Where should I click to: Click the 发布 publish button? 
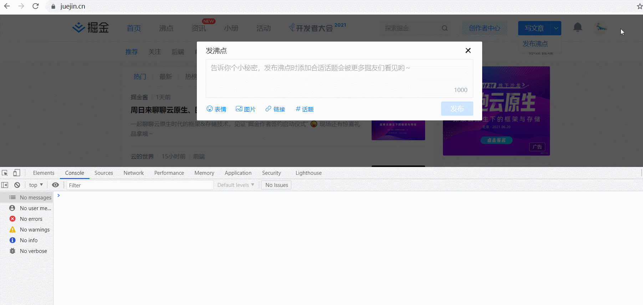457,109
